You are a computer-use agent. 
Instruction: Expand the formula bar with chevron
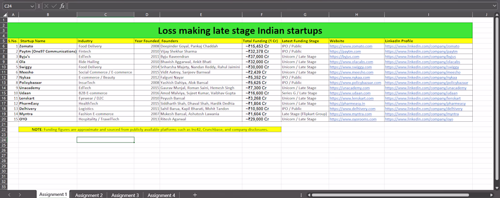point(494,6)
